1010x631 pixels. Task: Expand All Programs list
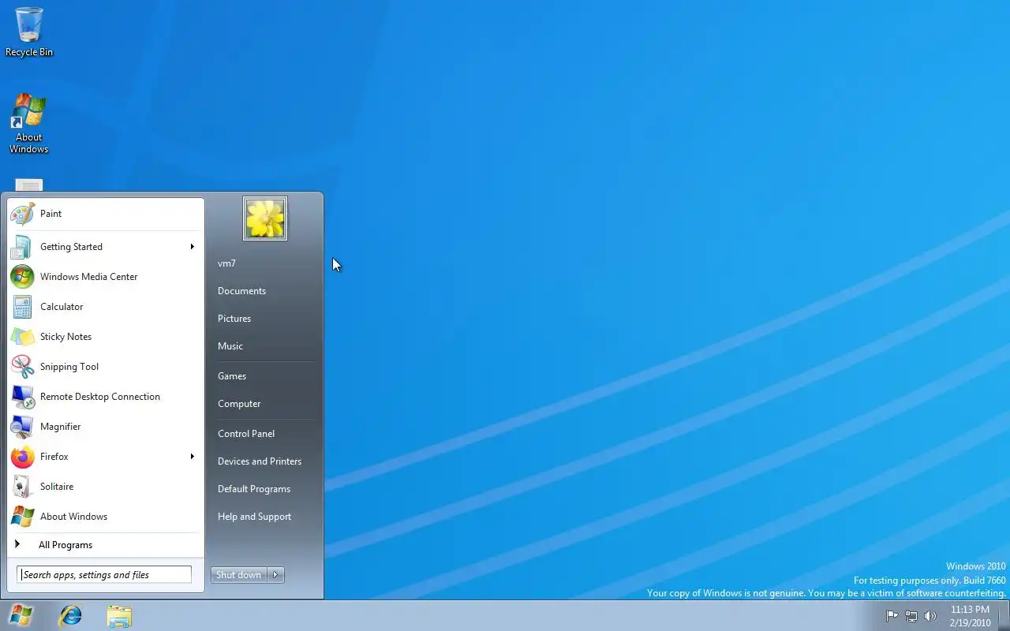(105, 545)
